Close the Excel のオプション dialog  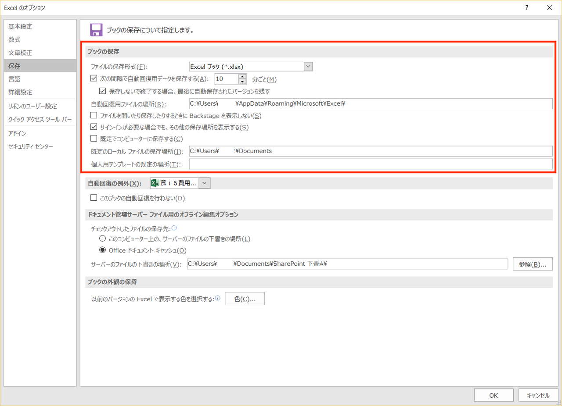point(549,7)
